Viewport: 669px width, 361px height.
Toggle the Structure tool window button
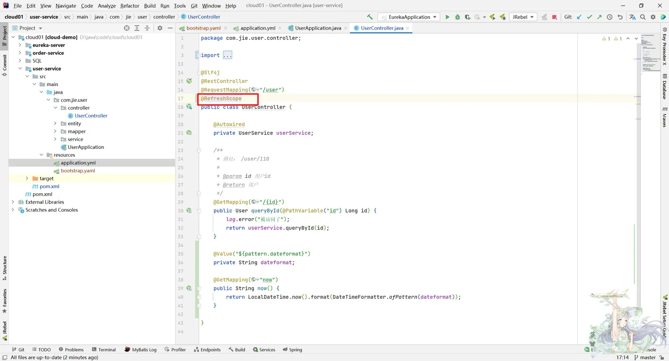[4, 268]
